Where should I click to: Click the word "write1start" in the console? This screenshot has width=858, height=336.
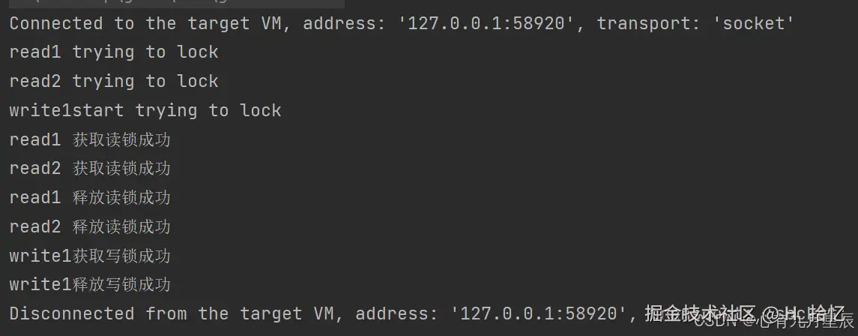(x=67, y=110)
